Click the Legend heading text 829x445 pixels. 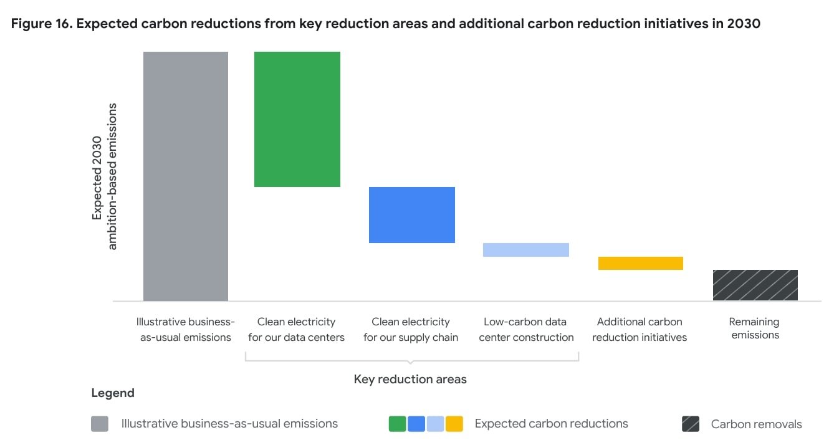113,393
